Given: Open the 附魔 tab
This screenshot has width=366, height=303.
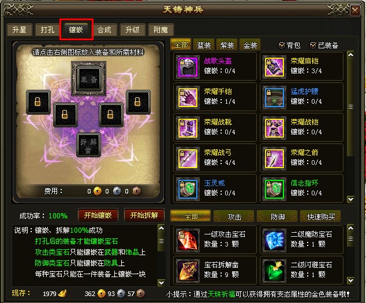Looking at the screenshot, I should [160, 30].
